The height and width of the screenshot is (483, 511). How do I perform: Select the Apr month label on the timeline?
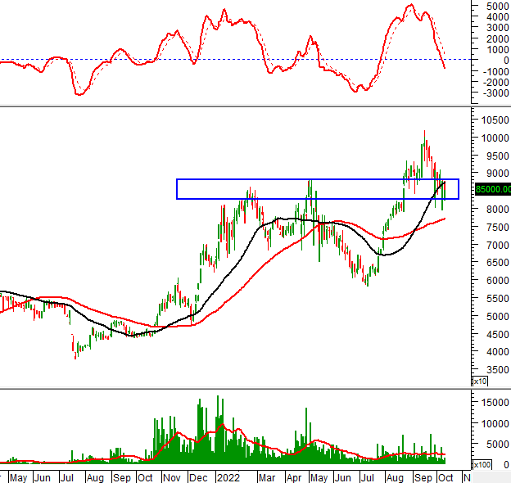pyautogui.click(x=294, y=478)
